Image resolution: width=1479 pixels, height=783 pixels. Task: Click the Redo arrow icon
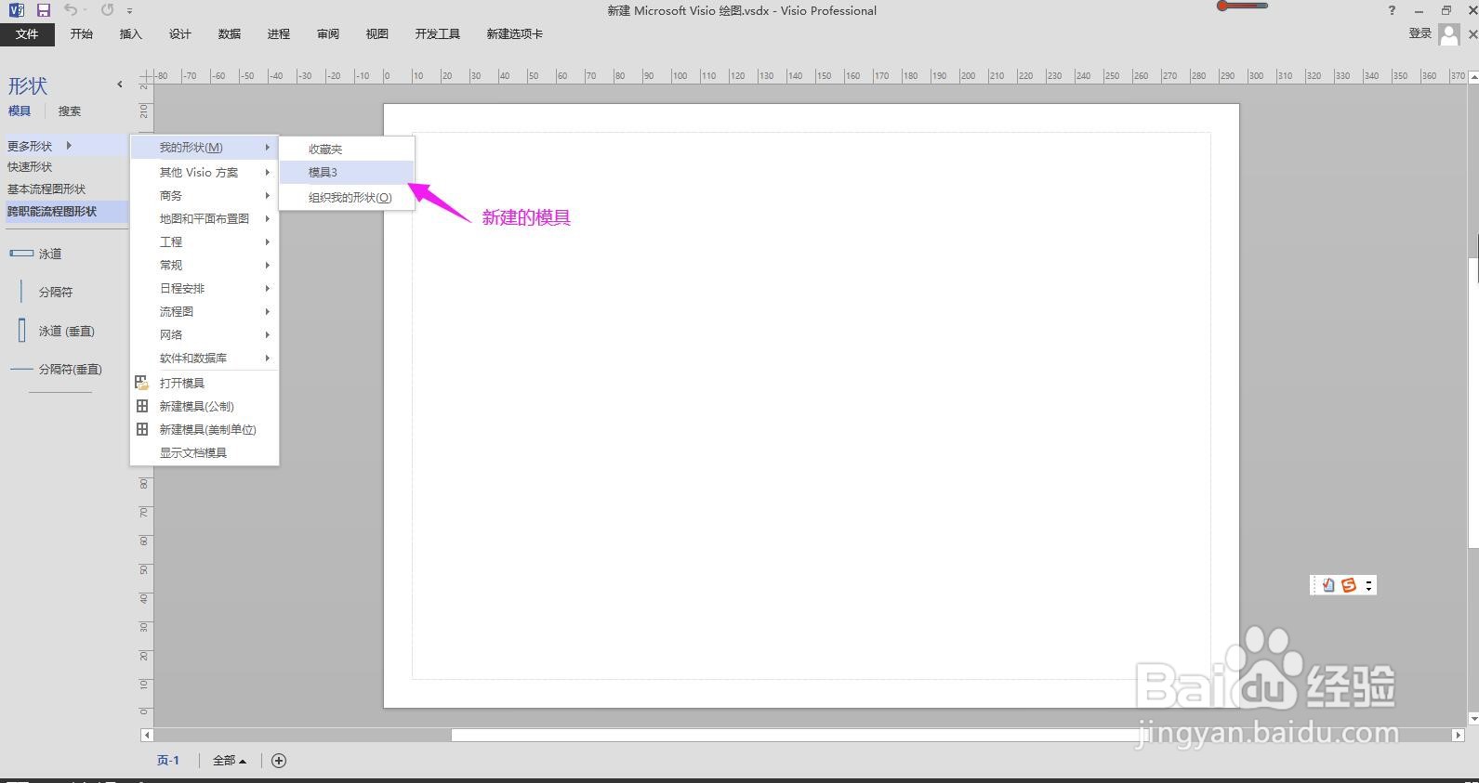click(107, 10)
